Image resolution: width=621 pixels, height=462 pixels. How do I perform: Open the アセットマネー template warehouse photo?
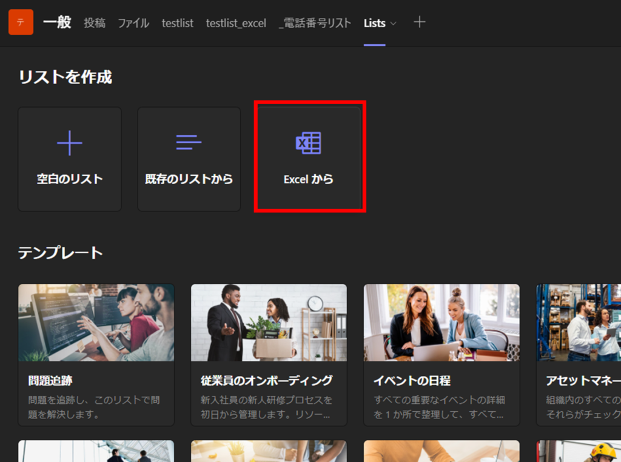(579, 322)
